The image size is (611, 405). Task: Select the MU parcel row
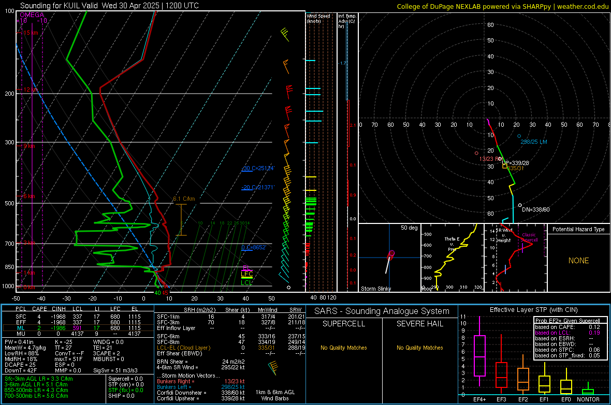point(78,334)
